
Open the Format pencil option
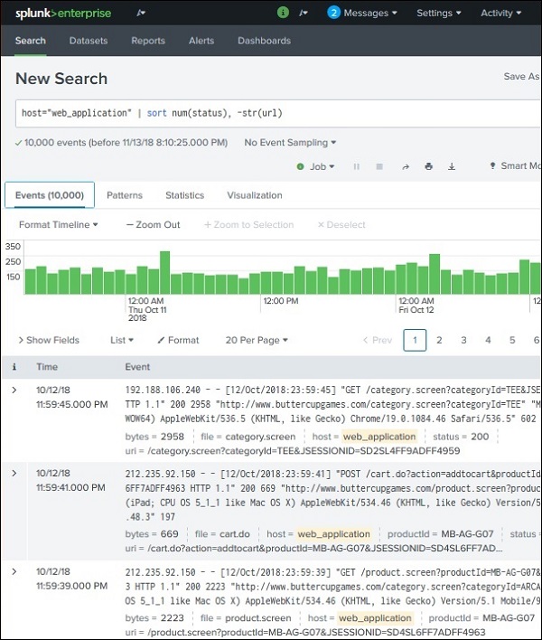tap(178, 340)
